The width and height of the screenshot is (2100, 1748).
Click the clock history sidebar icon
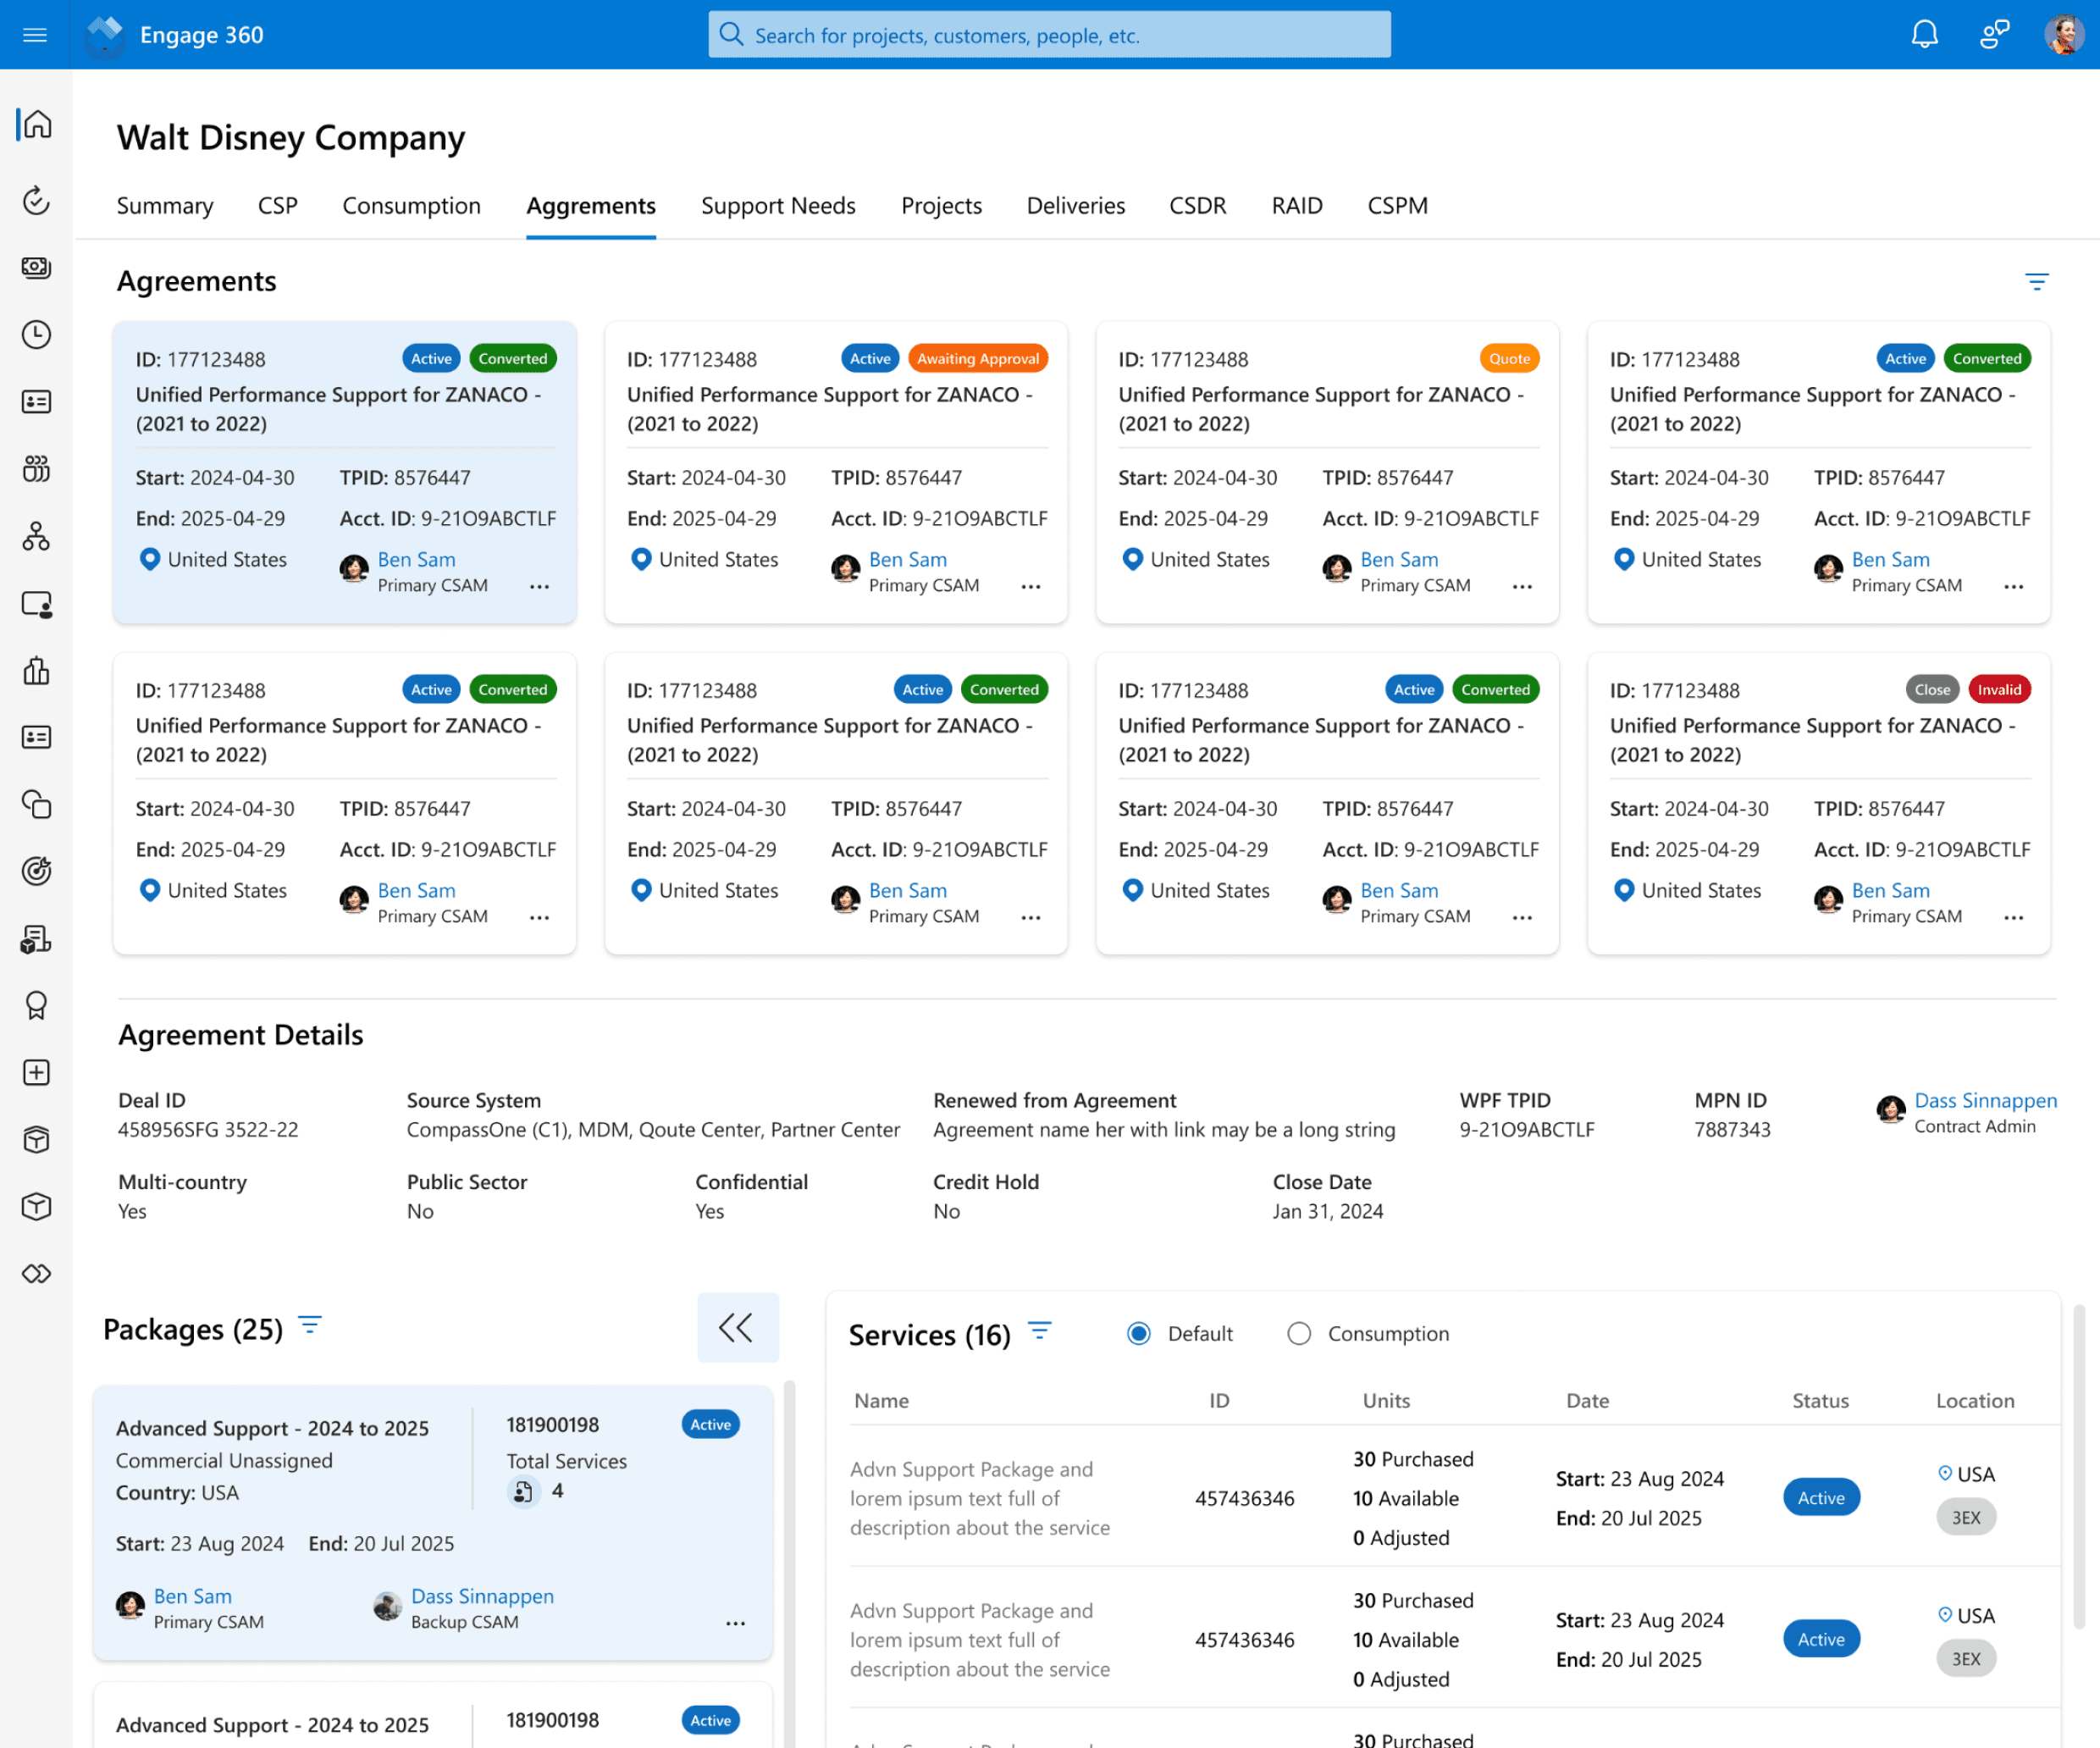tap(37, 334)
